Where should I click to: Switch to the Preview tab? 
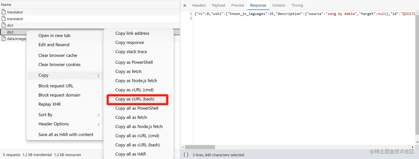tap(238, 5)
